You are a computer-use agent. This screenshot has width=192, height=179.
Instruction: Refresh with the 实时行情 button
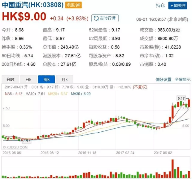[x=105, y=18]
